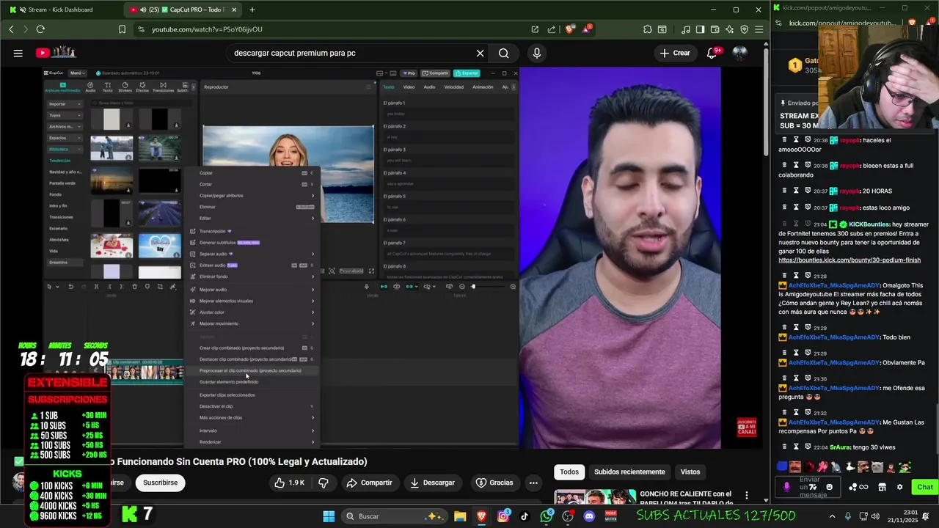
Task: Toggle the Brave sidebar panel icon
Action: (x=700, y=29)
